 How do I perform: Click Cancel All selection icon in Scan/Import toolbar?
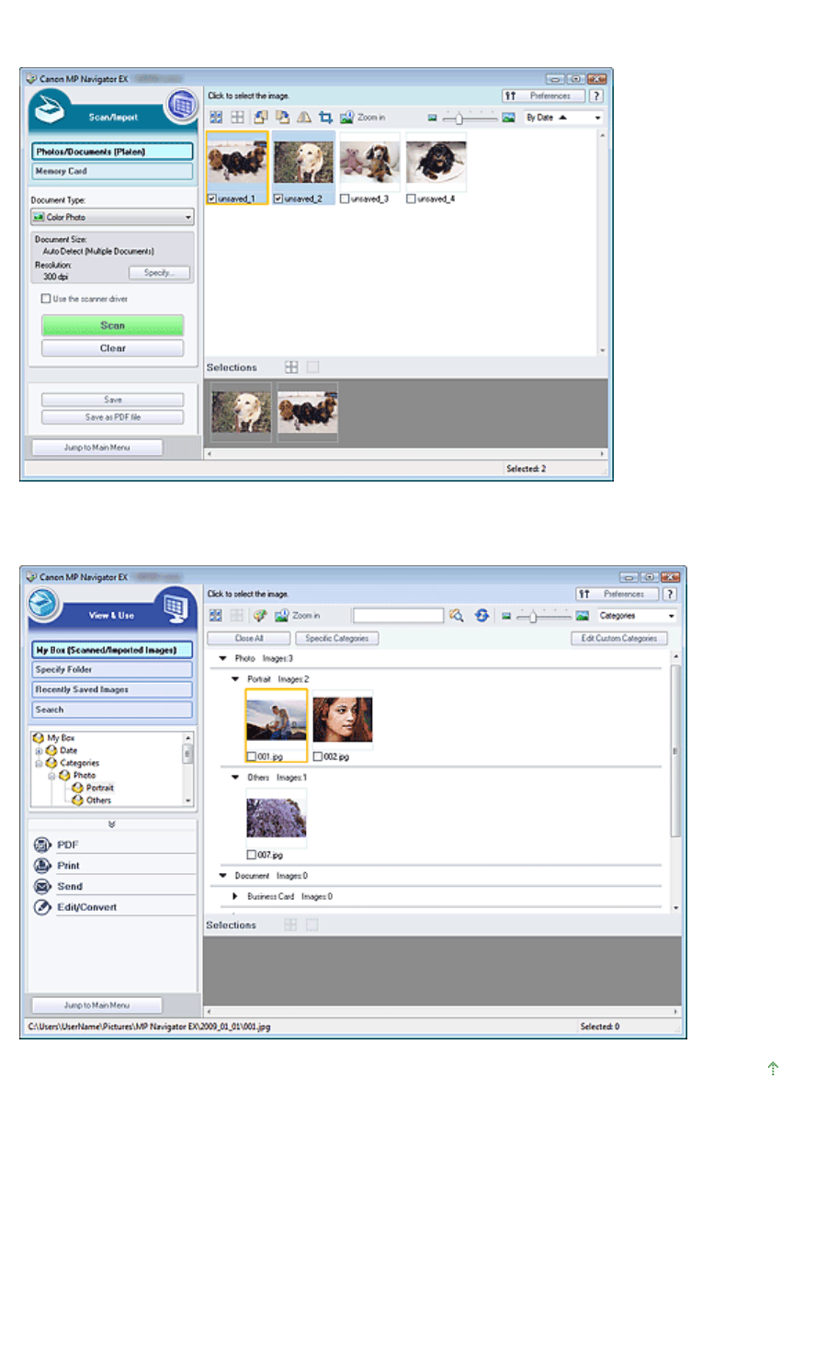pos(237,118)
